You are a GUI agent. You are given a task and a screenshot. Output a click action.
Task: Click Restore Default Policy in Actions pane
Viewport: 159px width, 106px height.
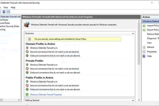tap(153, 34)
